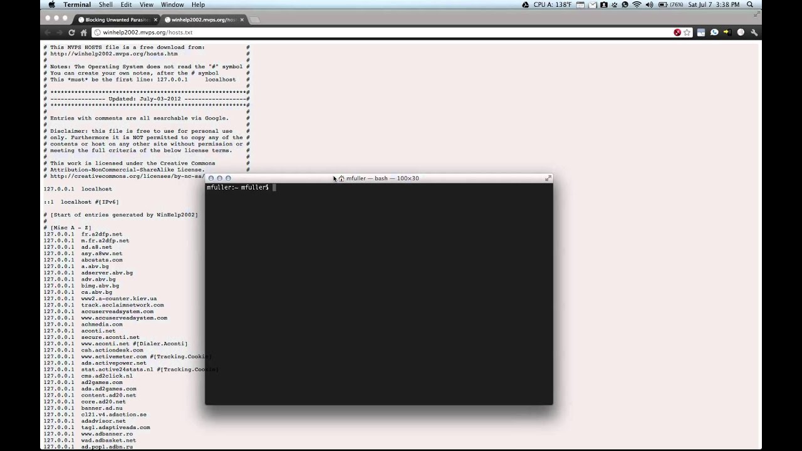Click the terminal title mfuller — bash — 100×30
This screenshot has height=451, width=802.
tap(382, 179)
